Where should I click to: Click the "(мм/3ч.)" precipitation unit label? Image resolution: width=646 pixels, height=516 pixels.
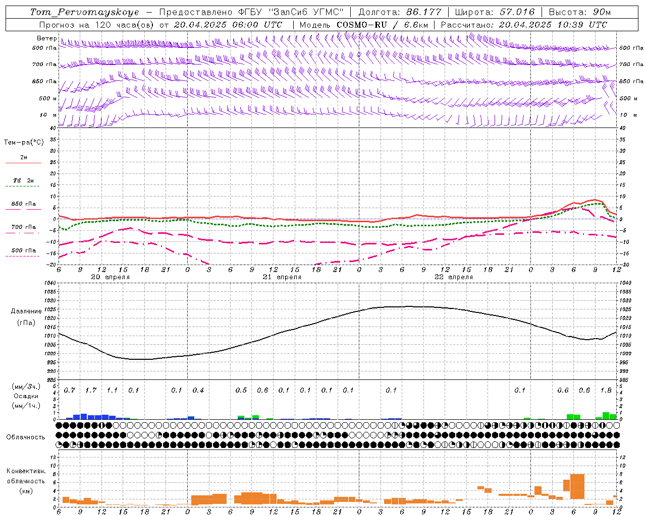26,387
